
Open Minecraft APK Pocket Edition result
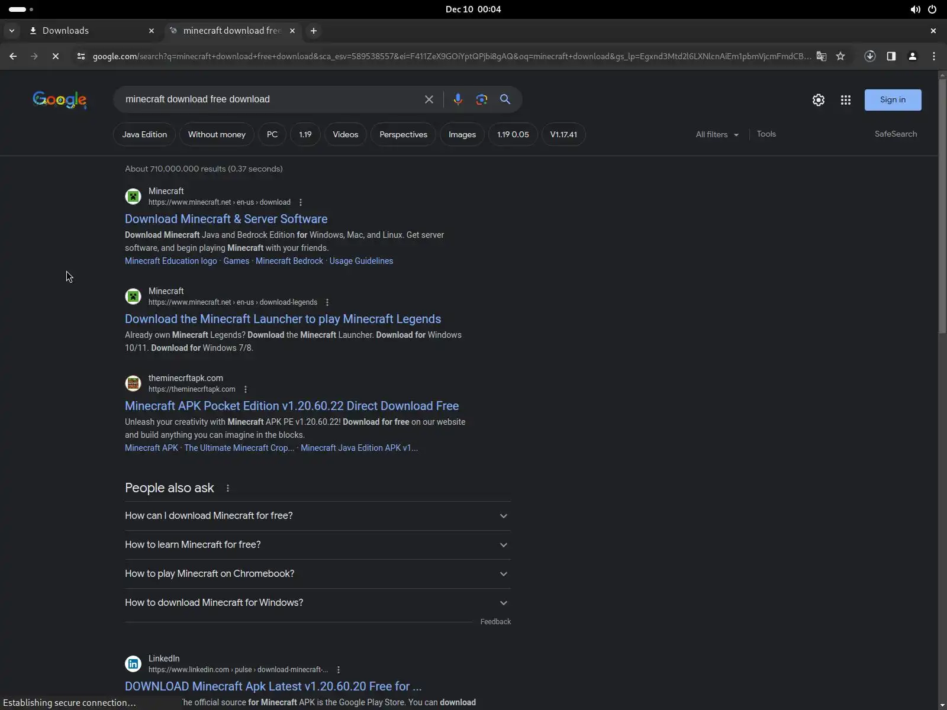[x=292, y=406]
